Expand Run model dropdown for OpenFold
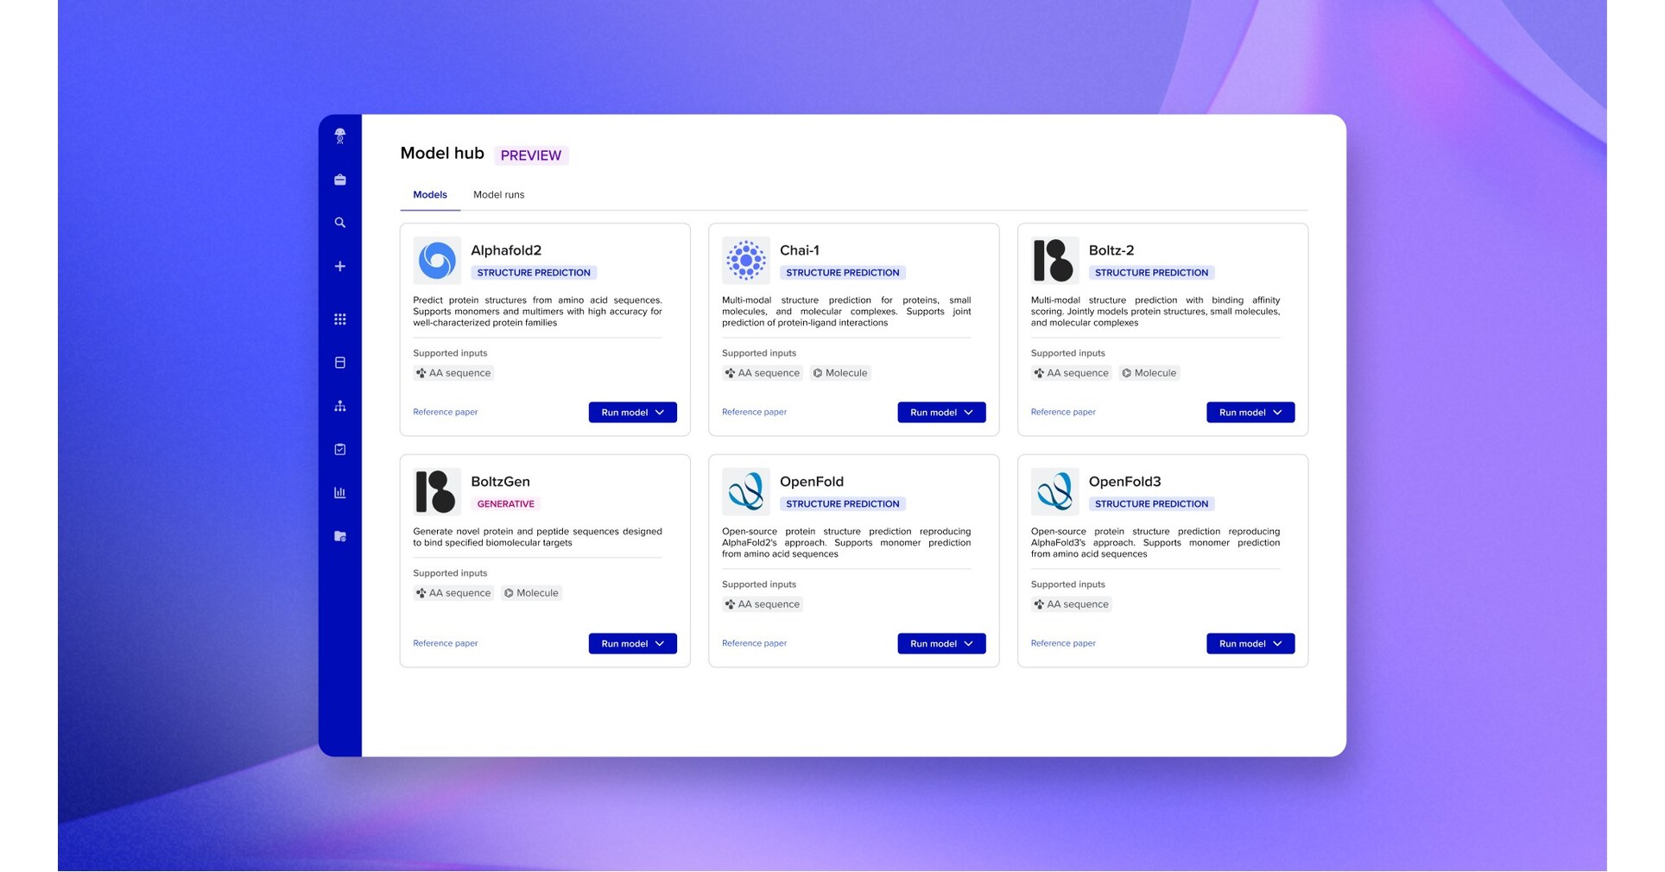1665x872 pixels. pyautogui.click(x=941, y=644)
